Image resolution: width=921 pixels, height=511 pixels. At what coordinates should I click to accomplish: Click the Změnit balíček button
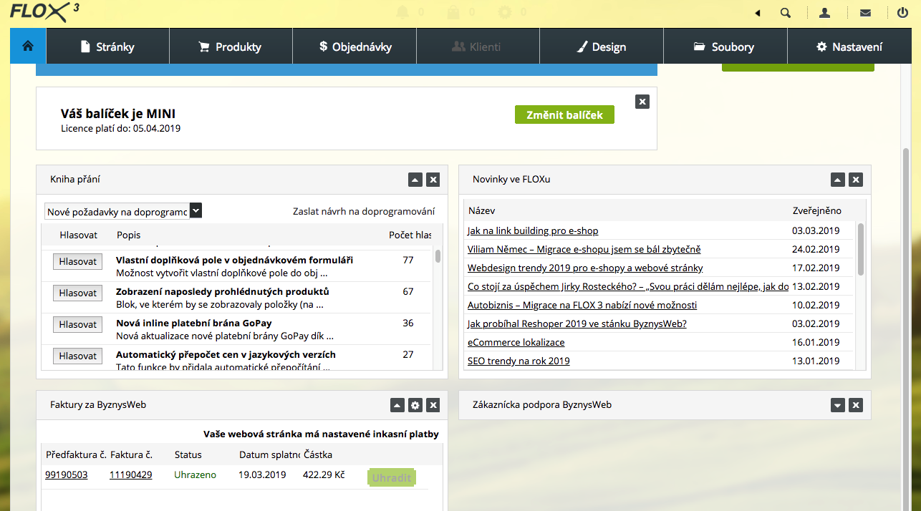564,115
